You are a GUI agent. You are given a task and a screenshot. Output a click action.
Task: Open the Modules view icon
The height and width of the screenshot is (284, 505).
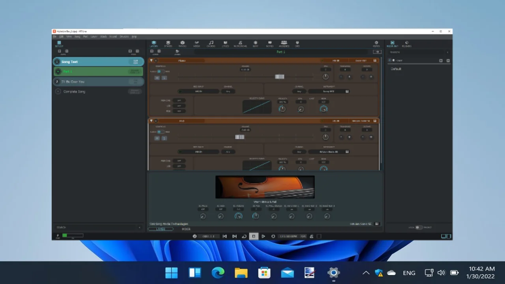[183, 43]
